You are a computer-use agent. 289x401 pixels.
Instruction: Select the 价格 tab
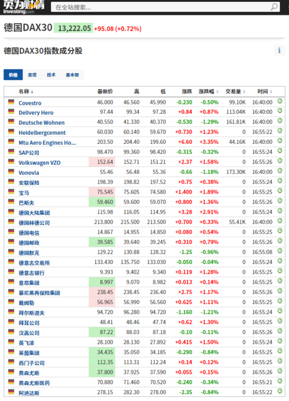[13, 75]
